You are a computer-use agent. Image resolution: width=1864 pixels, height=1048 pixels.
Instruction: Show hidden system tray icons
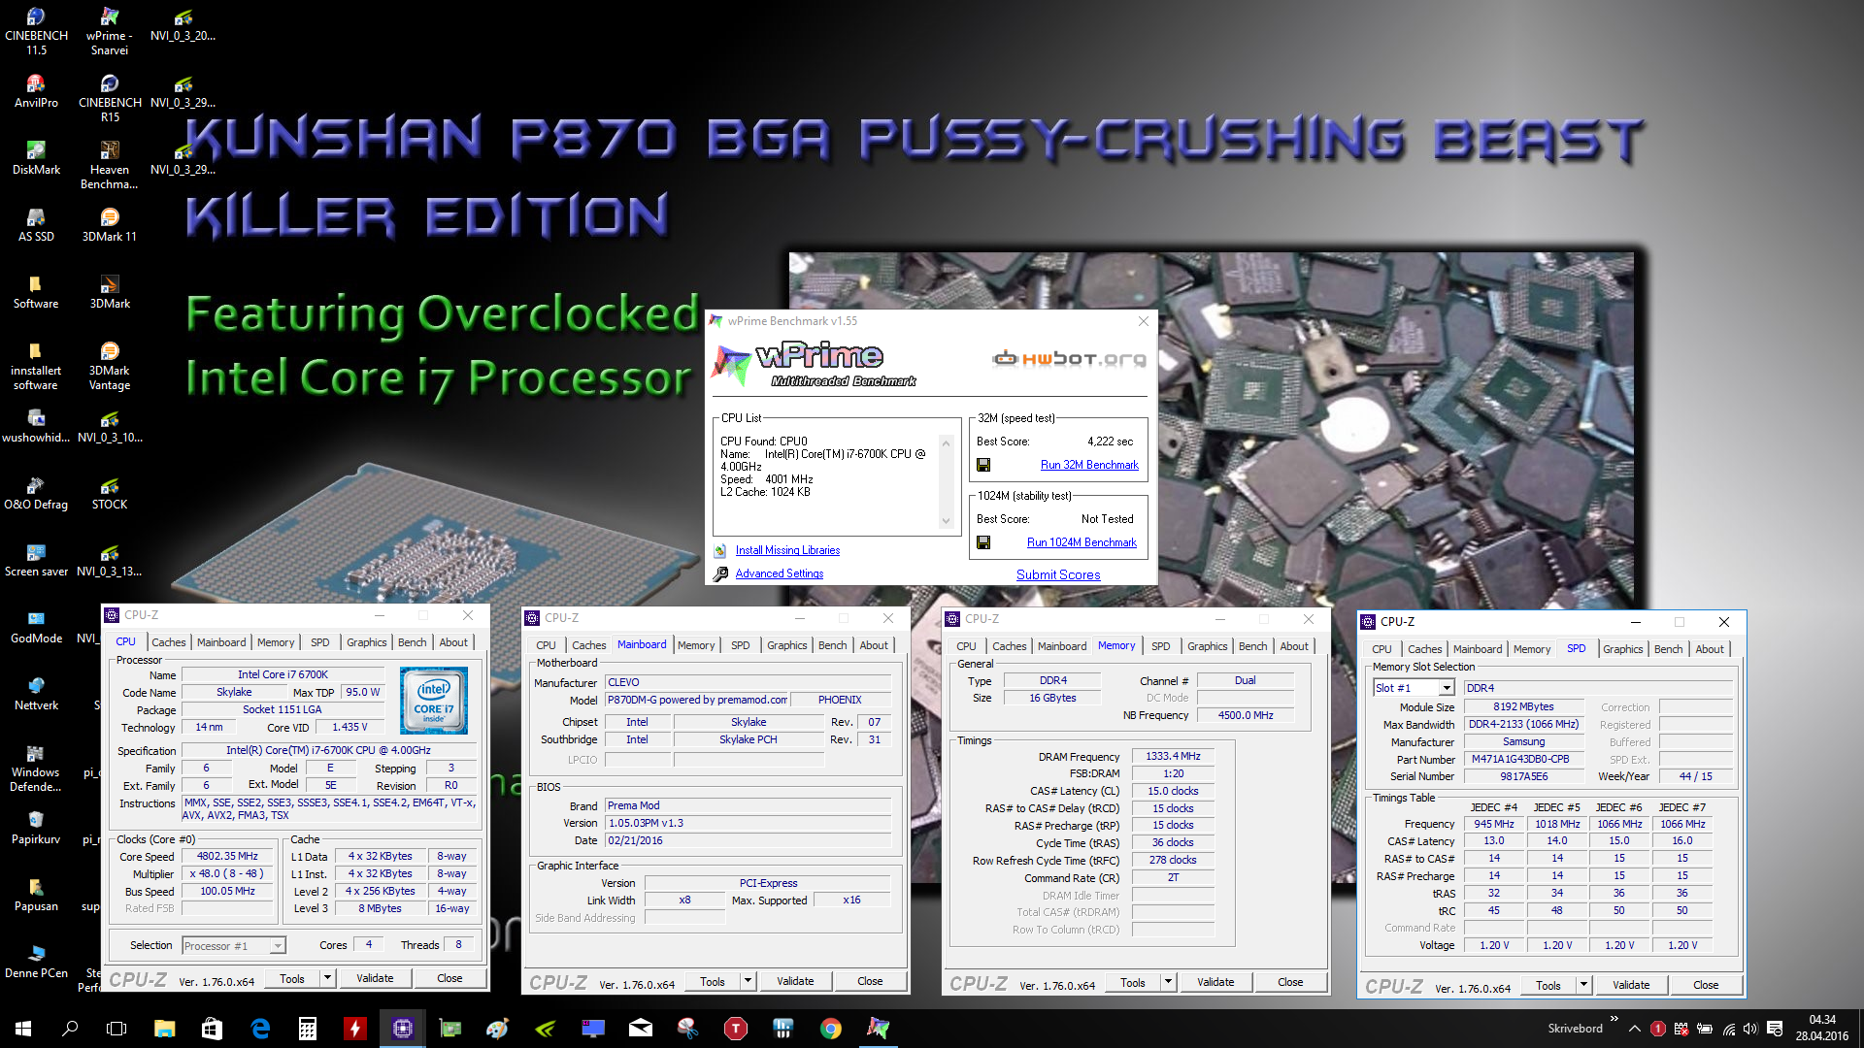click(1635, 1029)
